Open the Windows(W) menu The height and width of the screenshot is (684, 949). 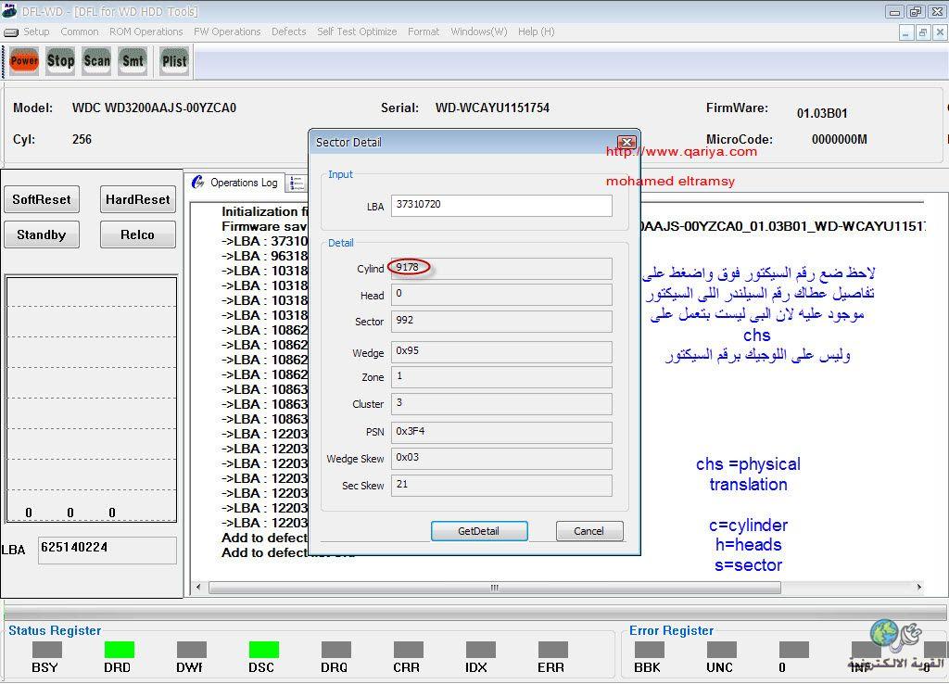pyautogui.click(x=479, y=32)
